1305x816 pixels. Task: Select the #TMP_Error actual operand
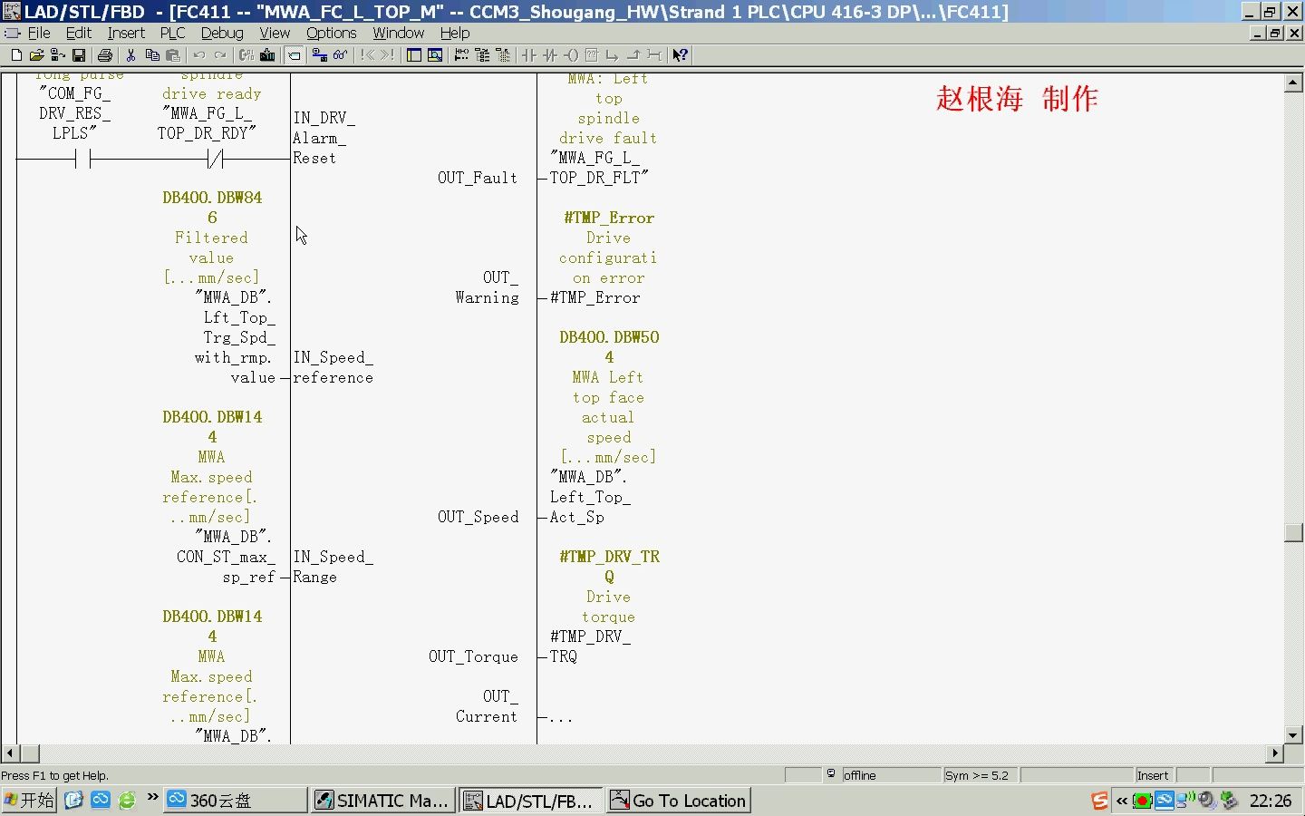pos(594,297)
